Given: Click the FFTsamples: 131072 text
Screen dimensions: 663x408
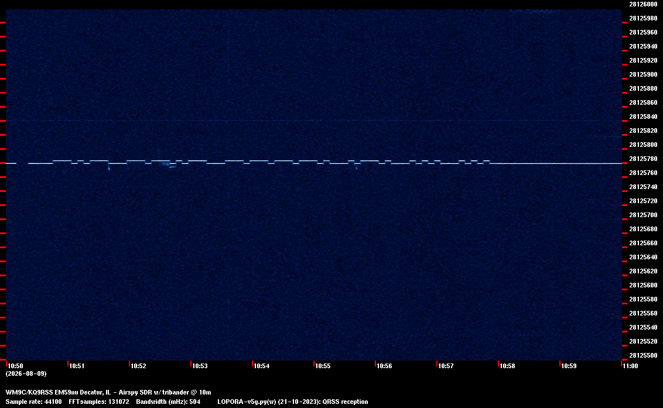Looking at the screenshot, I should coord(98,402).
